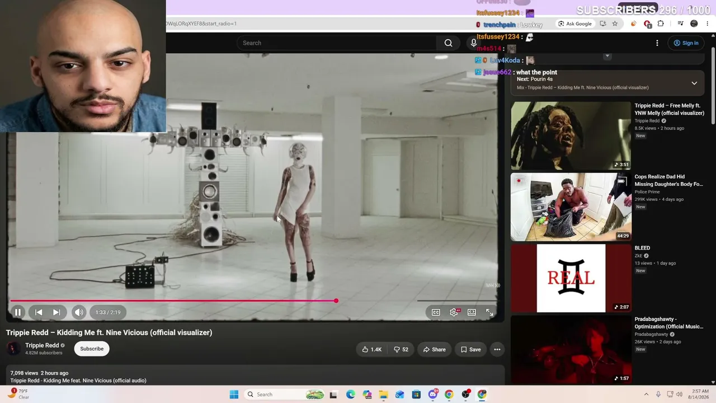Open the ZkE channel name
Image resolution: width=716 pixels, height=403 pixels.
tap(638, 256)
